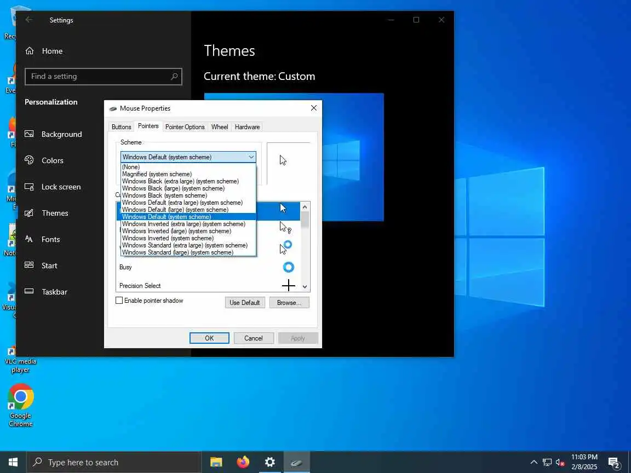Choose Windows Standard (large) scheme option
This screenshot has width=631, height=473.
[x=188, y=252]
